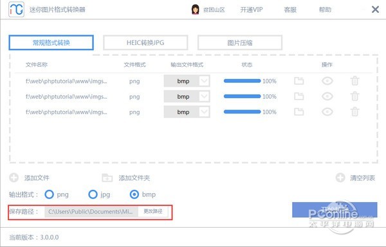Switch to the 常规格式转换 tab
This screenshot has height=247, width=386.
[x=51, y=43]
